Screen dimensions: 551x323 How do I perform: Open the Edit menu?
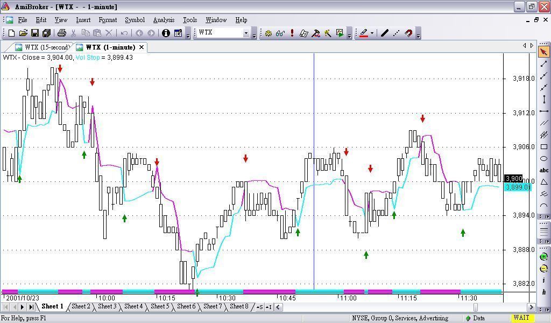click(41, 20)
